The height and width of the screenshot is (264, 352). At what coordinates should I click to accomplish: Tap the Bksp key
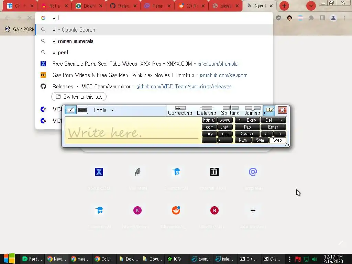pyautogui.click(x=247, y=120)
